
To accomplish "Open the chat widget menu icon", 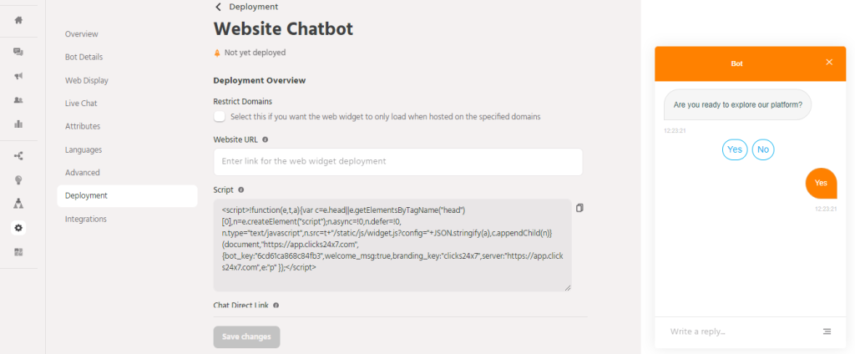I will [x=827, y=331].
